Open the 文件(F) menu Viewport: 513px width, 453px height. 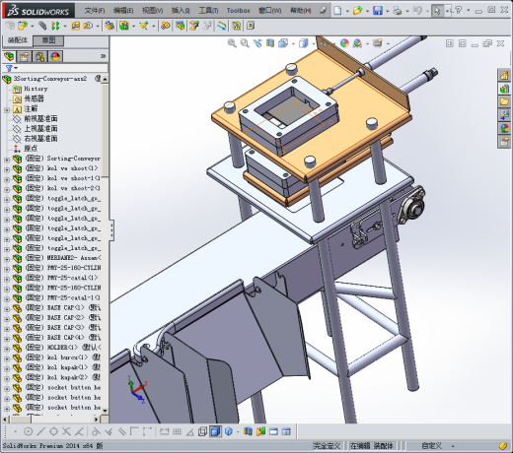(x=95, y=11)
